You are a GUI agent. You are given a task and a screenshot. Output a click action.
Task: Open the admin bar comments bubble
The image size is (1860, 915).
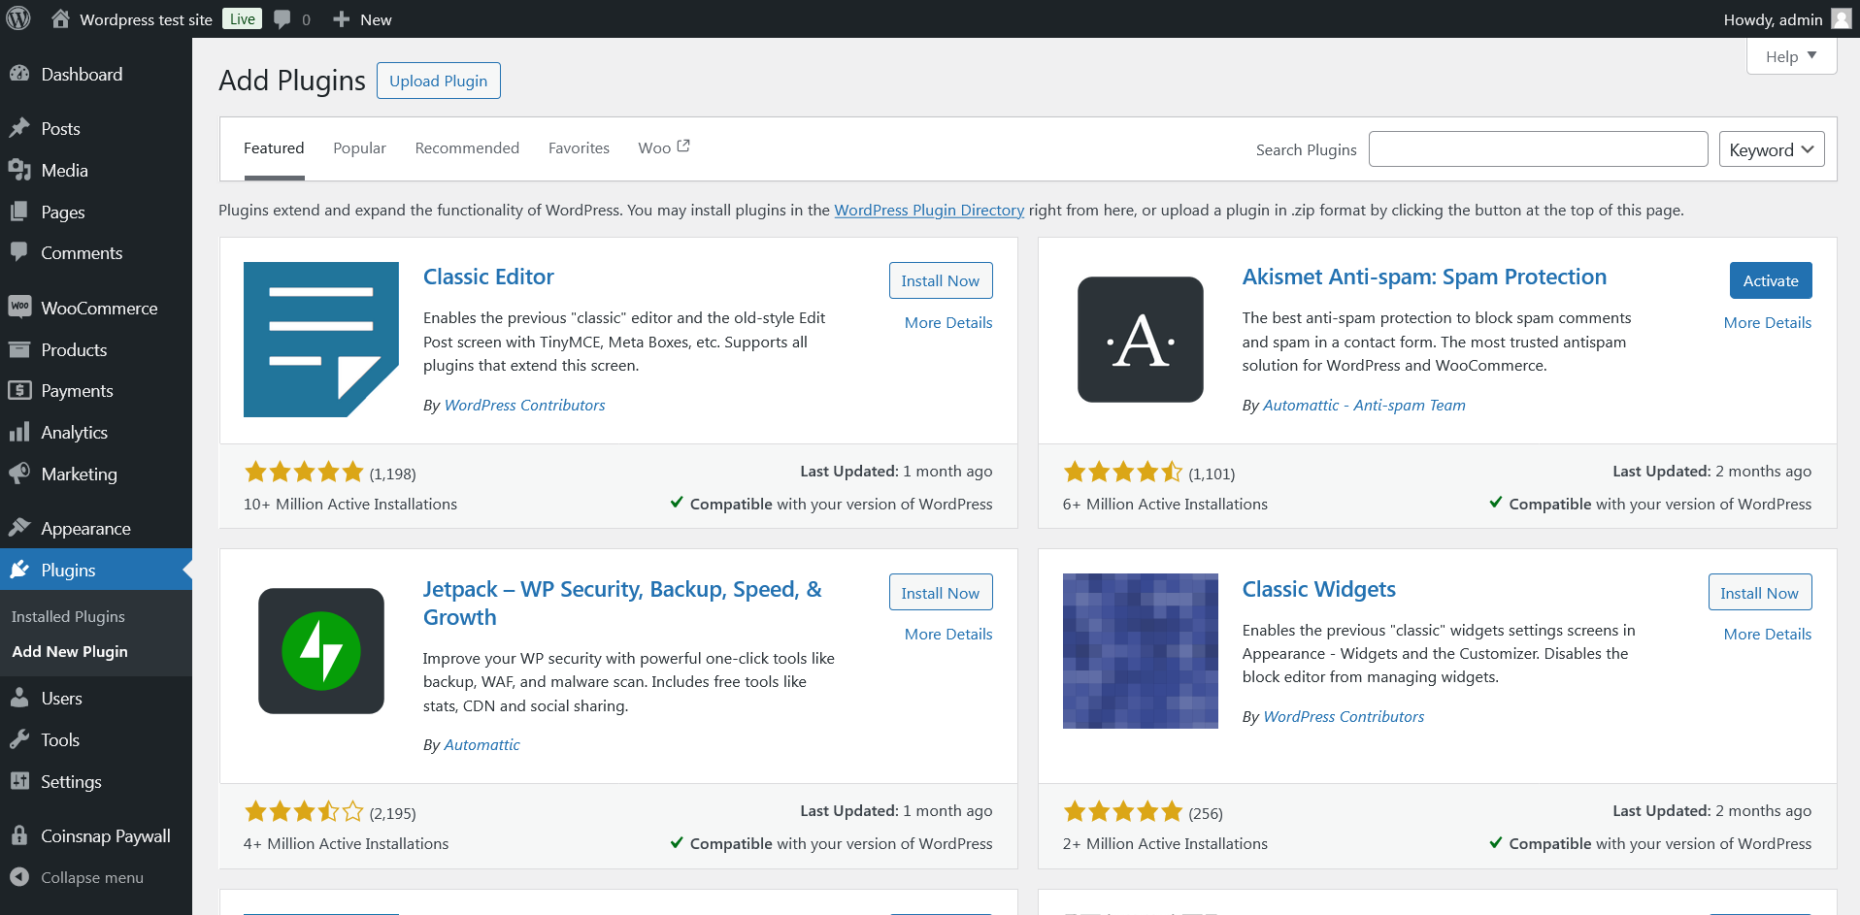click(x=282, y=18)
